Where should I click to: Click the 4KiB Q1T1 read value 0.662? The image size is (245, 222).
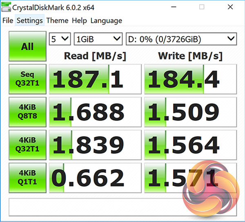coord(95,178)
